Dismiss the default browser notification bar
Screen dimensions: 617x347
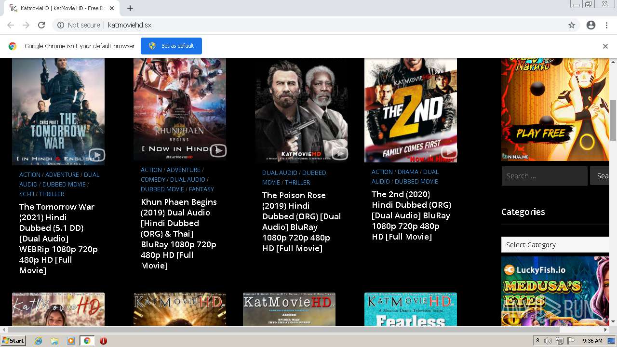point(605,46)
